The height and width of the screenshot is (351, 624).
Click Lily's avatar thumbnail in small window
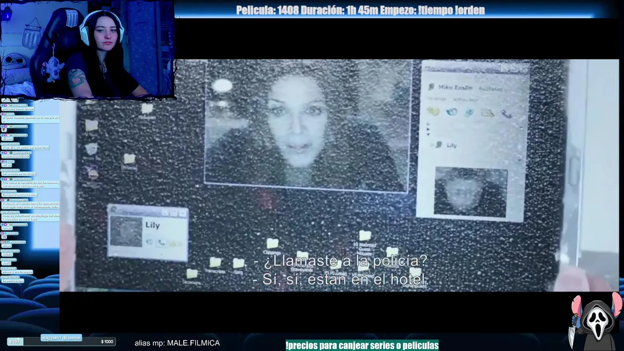coord(126,231)
